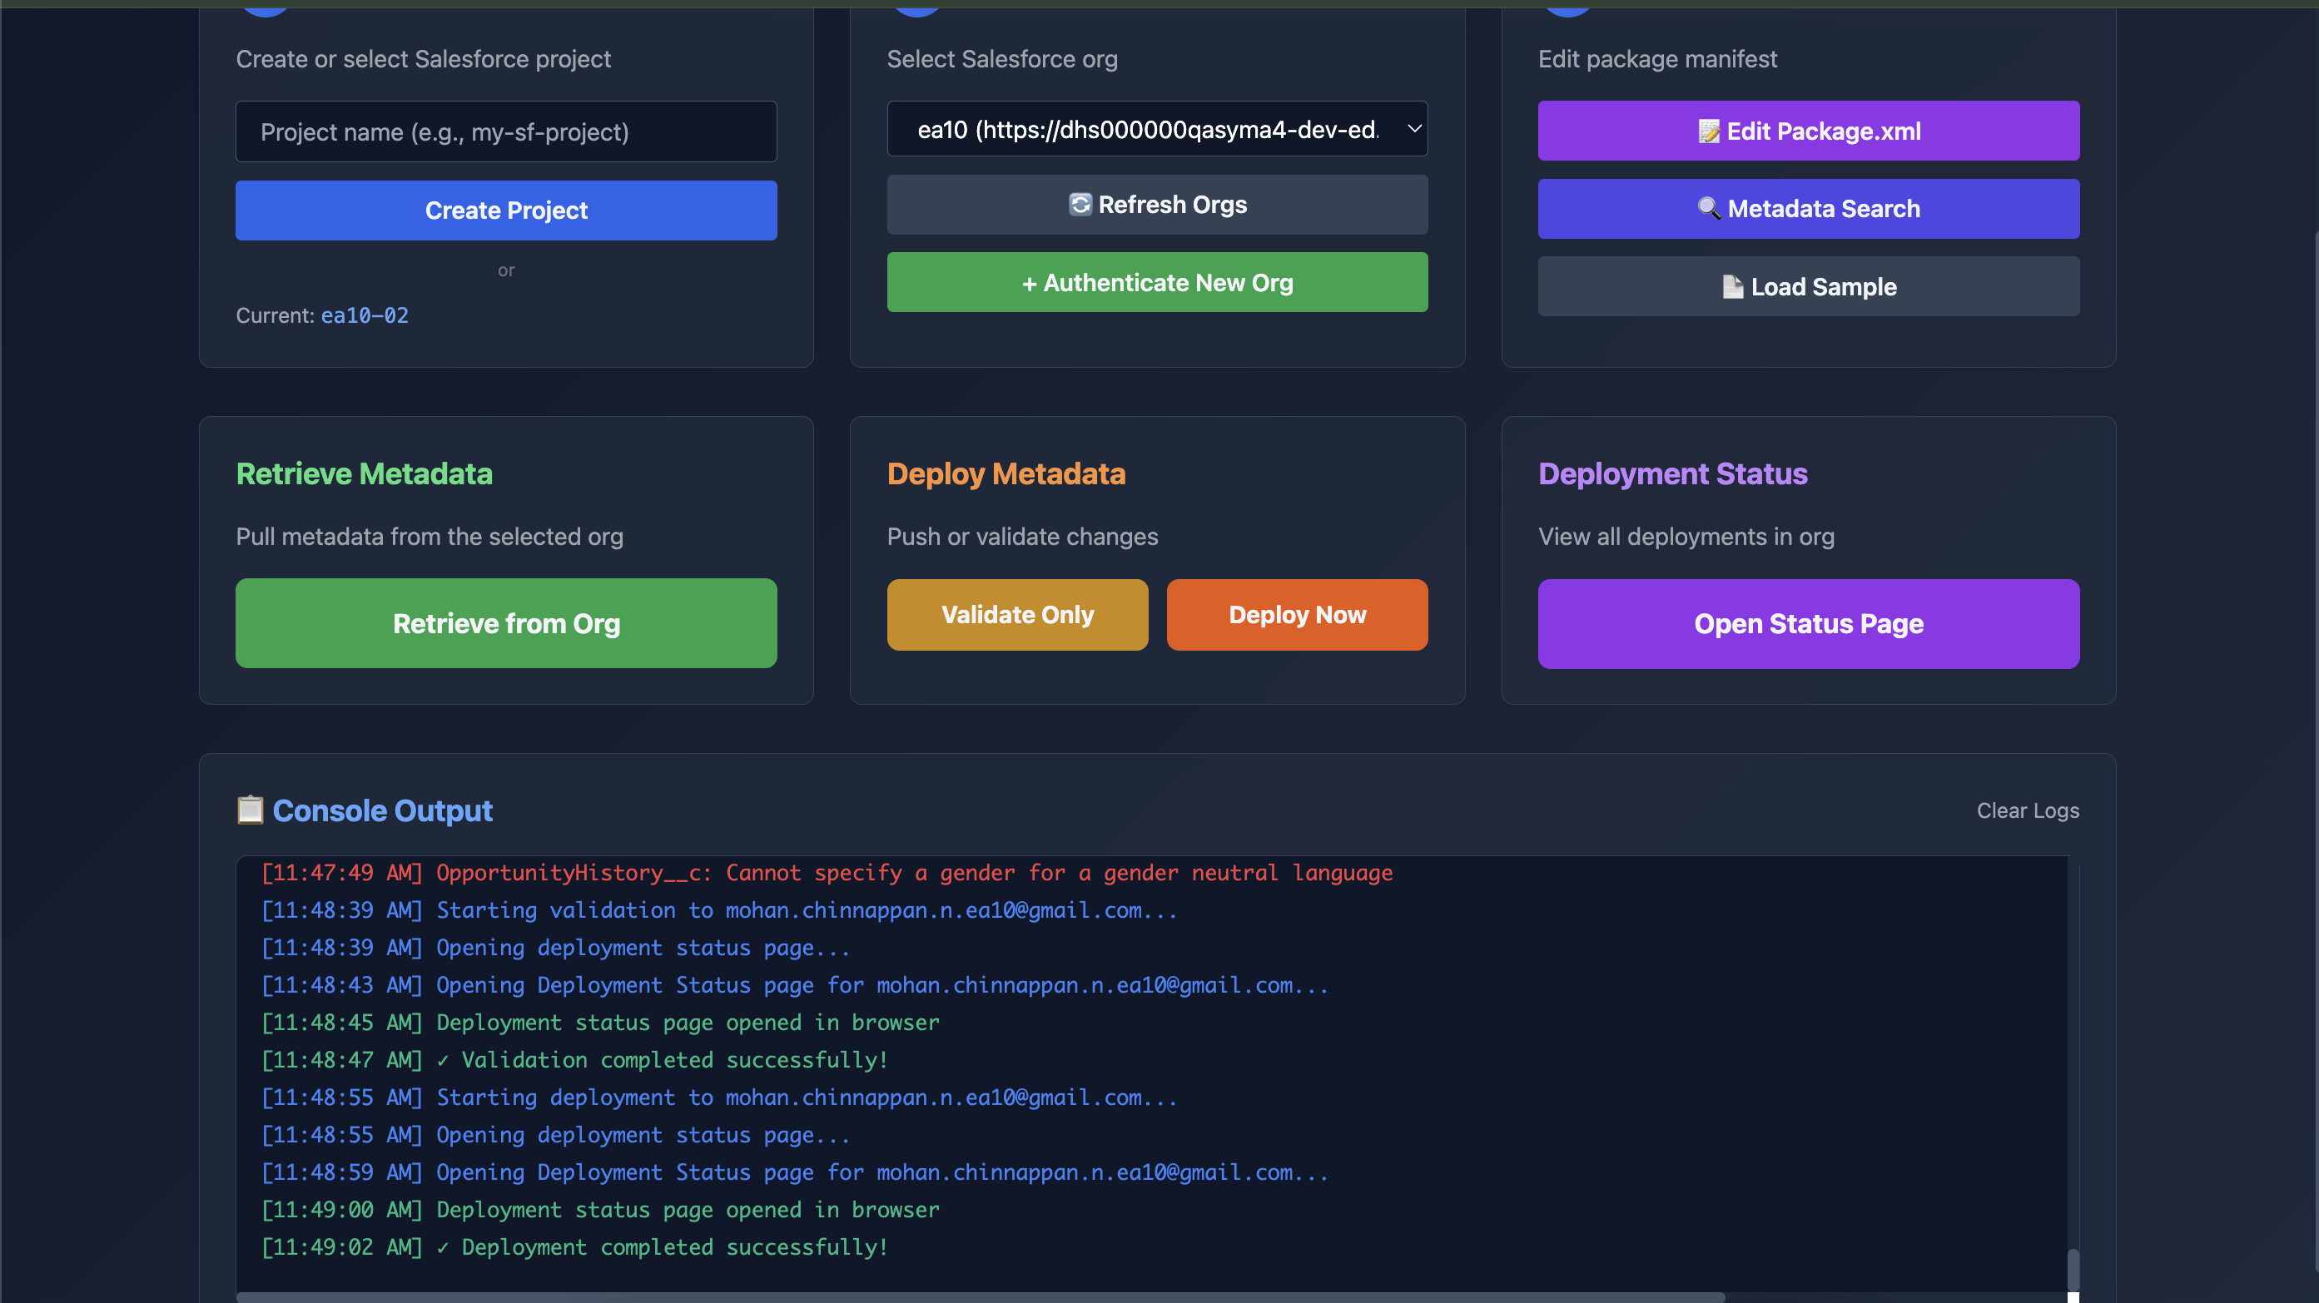This screenshot has width=2319, height=1303.
Task: Open the Status Page
Action: [x=1808, y=622]
